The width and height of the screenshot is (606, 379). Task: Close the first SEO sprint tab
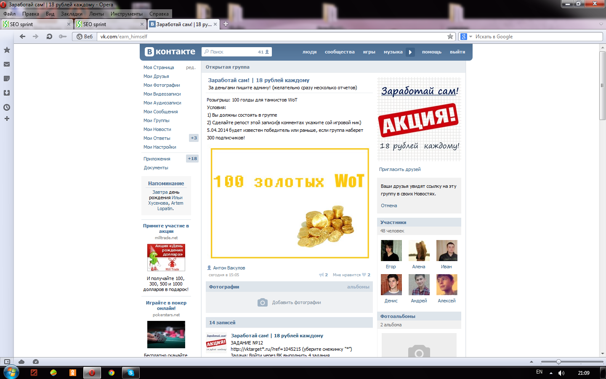[x=69, y=24]
